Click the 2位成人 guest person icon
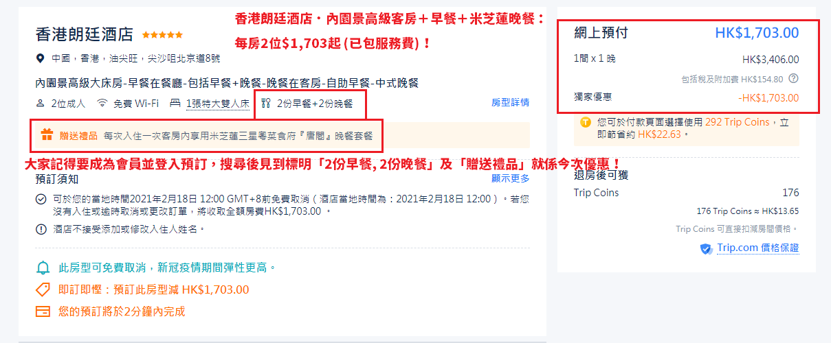The height and width of the screenshot is (343, 831). (40, 104)
